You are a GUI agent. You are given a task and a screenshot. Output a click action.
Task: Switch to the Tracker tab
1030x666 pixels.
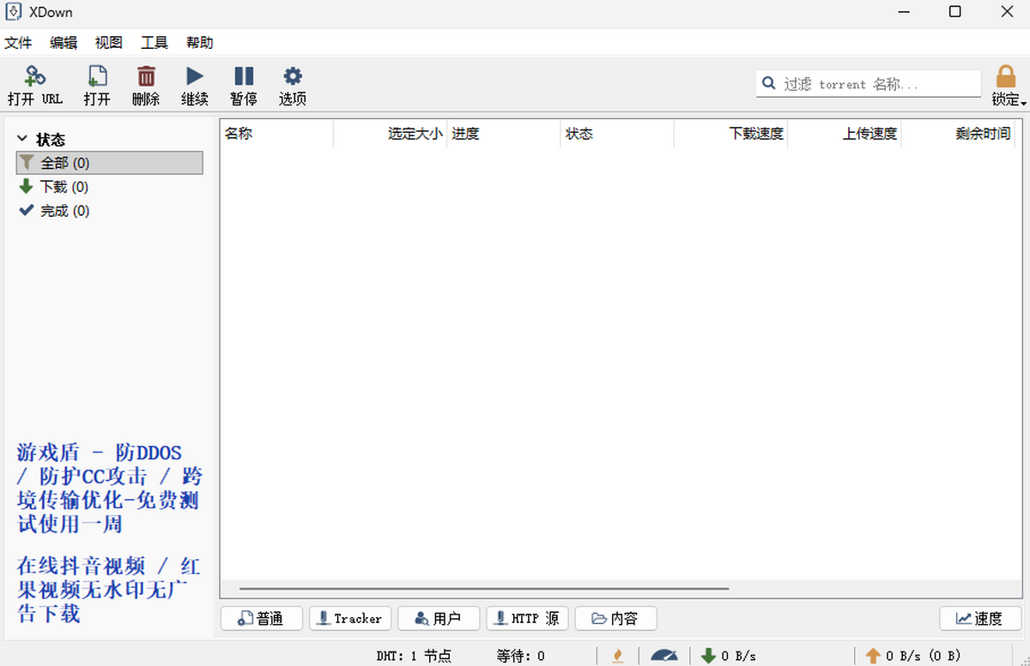pyautogui.click(x=350, y=618)
